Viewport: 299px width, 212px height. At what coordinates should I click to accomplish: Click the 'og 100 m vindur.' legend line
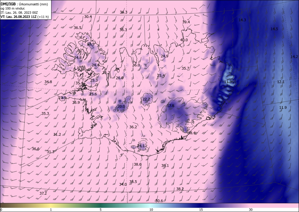(13, 8)
